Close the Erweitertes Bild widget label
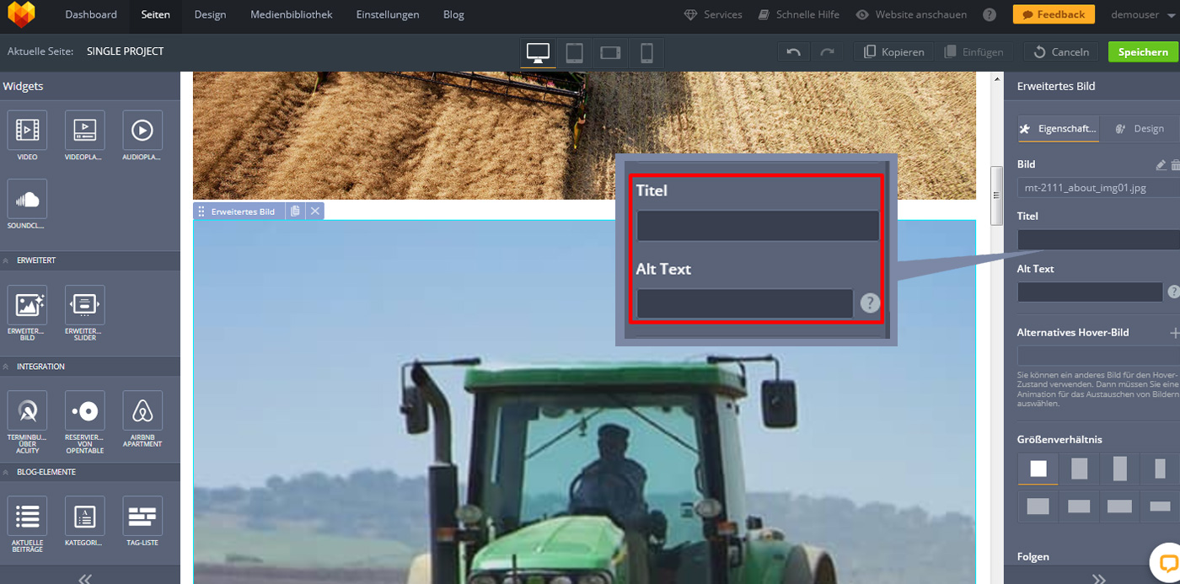This screenshot has height=584, width=1180. click(315, 212)
